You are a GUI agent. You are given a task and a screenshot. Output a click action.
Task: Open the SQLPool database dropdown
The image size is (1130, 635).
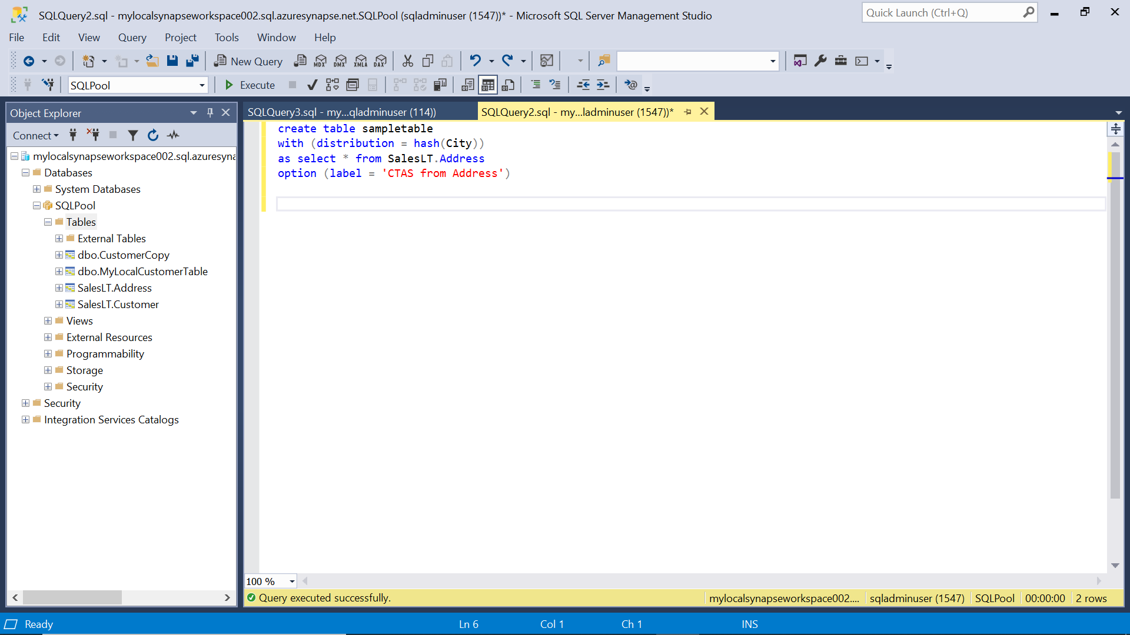(202, 85)
